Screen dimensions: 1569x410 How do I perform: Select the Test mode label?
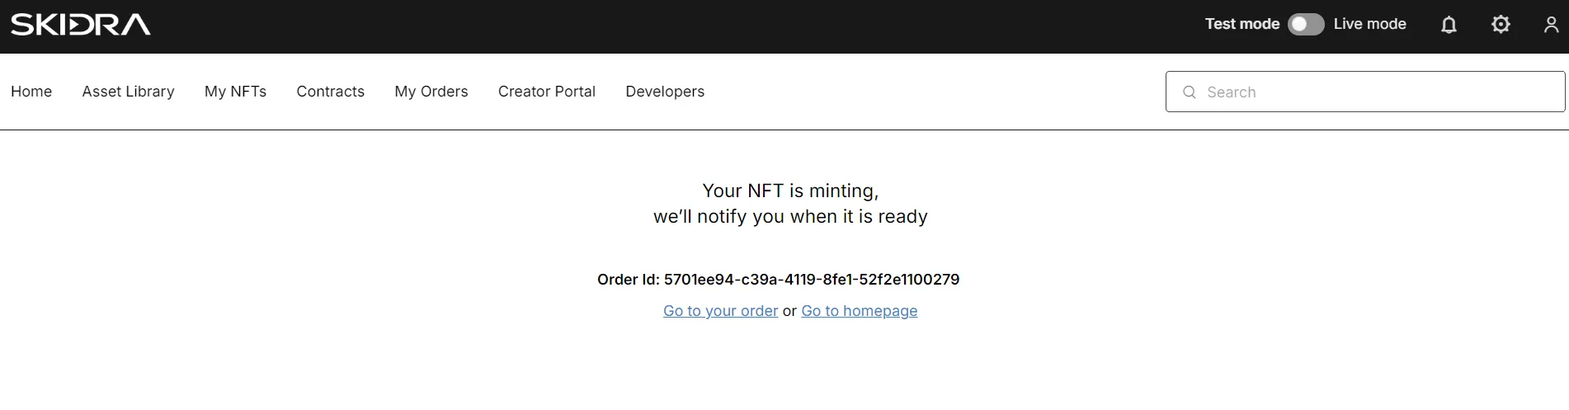click(x=1242, y=24)
